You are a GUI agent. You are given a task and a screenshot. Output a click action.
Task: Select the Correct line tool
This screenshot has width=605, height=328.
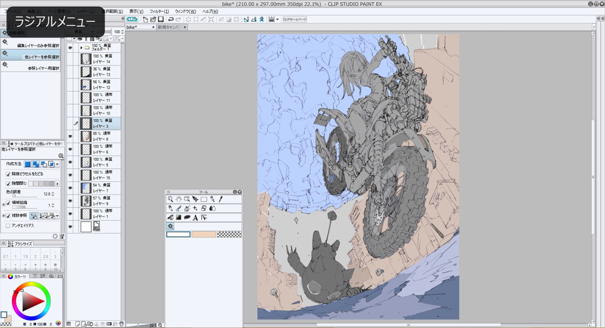click(x=204, y=218)
